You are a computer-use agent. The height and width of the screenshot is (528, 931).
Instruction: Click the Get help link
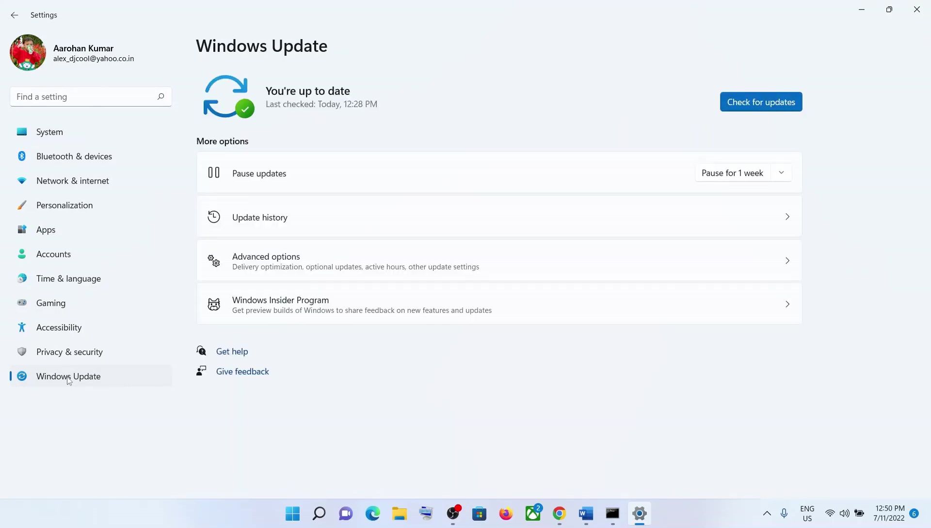[x=232, y=351]
